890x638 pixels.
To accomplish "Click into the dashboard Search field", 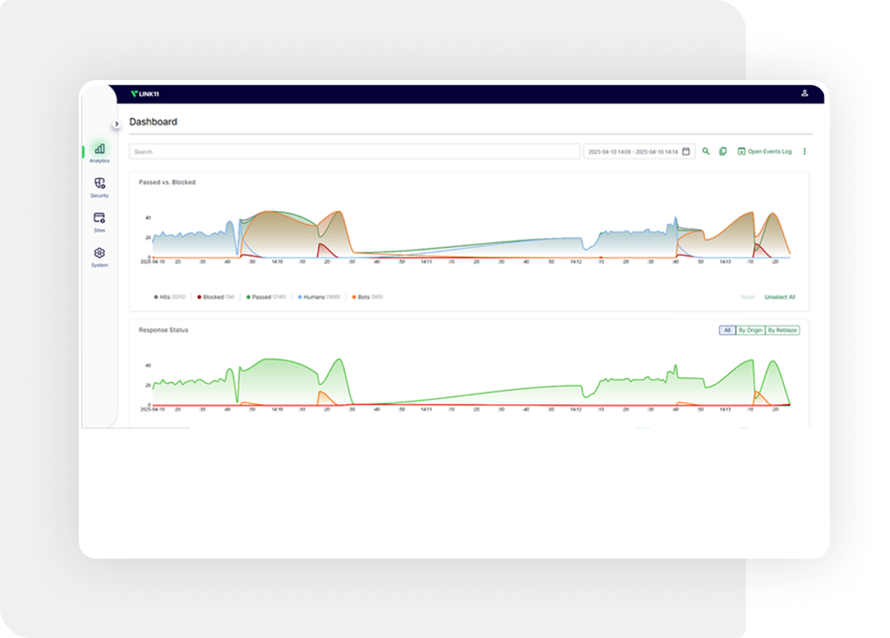I will (x=355, y=152).
